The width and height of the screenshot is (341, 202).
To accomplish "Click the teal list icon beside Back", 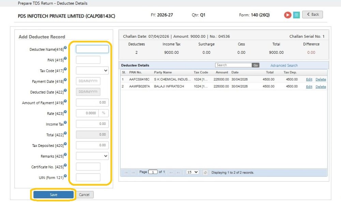I will pyautogui.click(x=296, y=15).
